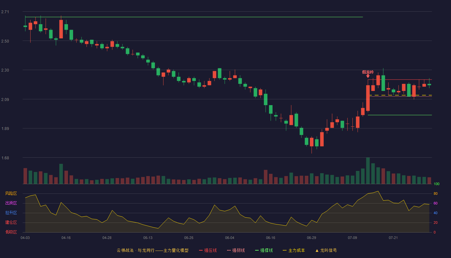Select the 风险区 zone label
This screenshot has width=451, height=258.
[11, 193]
